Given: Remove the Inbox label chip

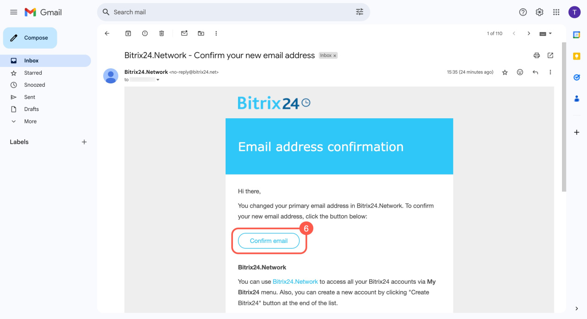Looking at the screenshot, I should 335,55.
